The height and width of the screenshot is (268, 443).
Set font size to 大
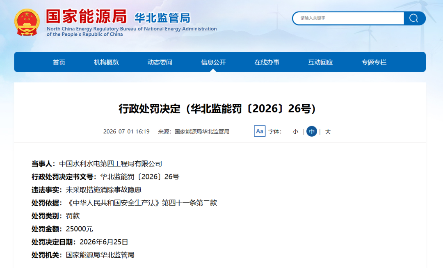coord(328,131)
